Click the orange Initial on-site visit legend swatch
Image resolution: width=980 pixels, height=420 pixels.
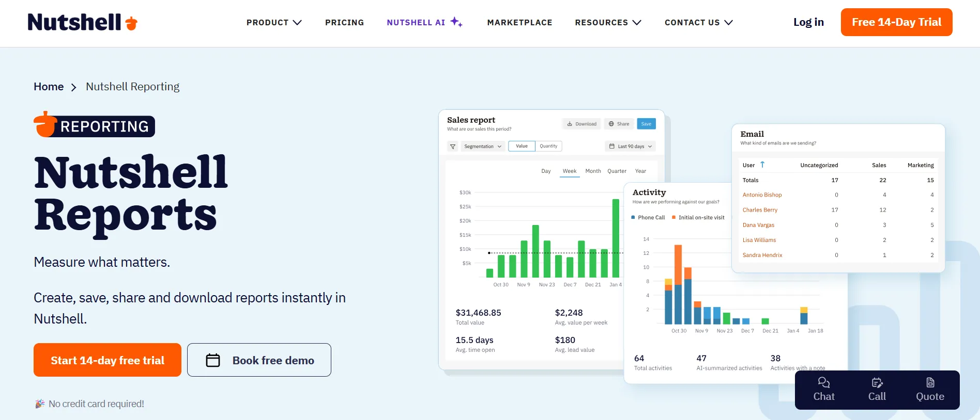pos(673,217)
